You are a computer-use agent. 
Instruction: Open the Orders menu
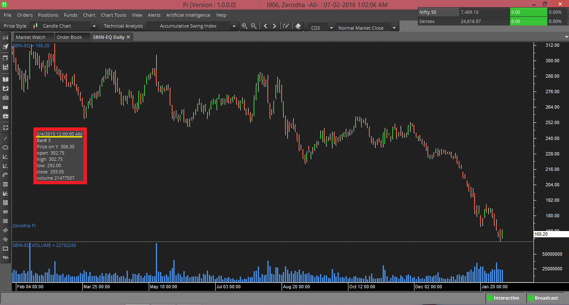[25, 15]
